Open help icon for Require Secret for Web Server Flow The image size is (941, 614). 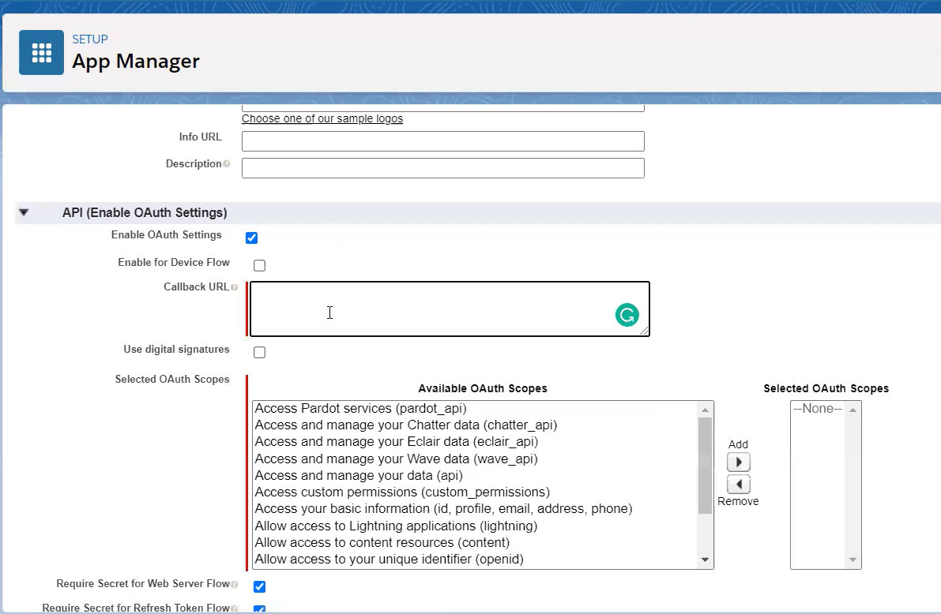[x=234, y=584]
